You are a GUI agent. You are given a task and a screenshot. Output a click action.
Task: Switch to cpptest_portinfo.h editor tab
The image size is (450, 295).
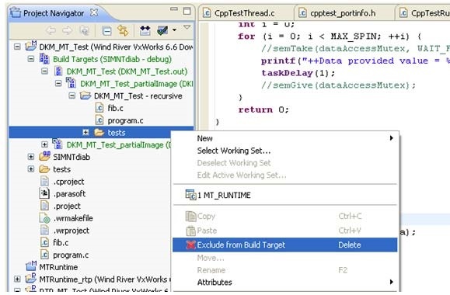coord(343,13)
